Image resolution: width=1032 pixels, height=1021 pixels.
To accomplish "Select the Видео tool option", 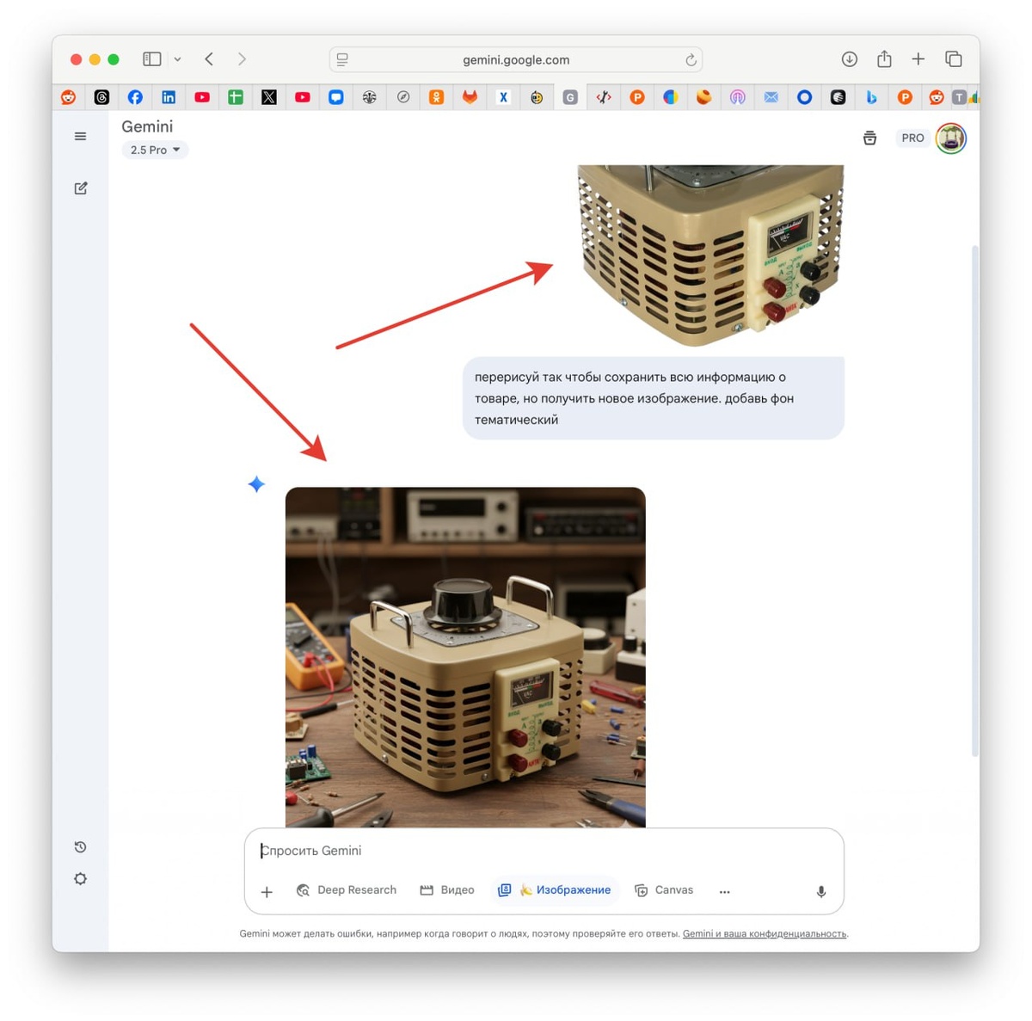I will pyautogui.click(x=447, y=890).
